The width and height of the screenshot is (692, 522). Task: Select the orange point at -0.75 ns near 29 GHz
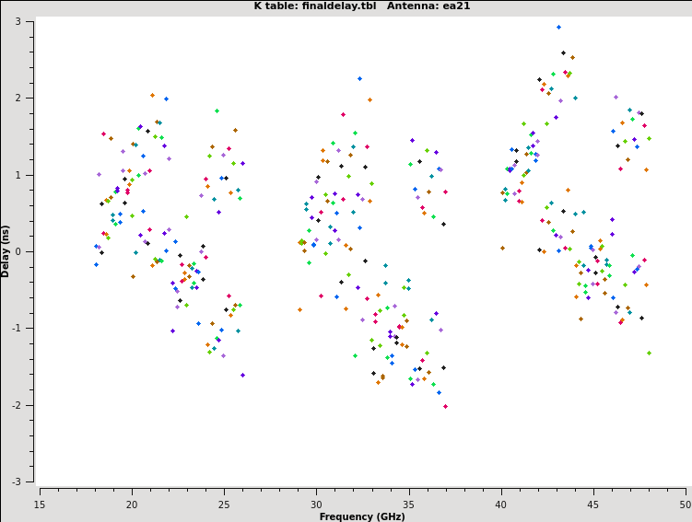299,309
